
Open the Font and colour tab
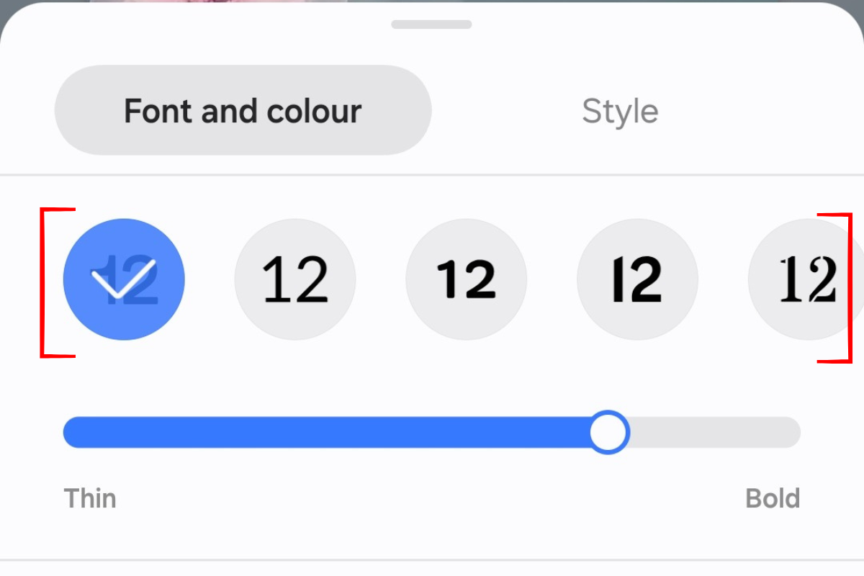[243, 110]
